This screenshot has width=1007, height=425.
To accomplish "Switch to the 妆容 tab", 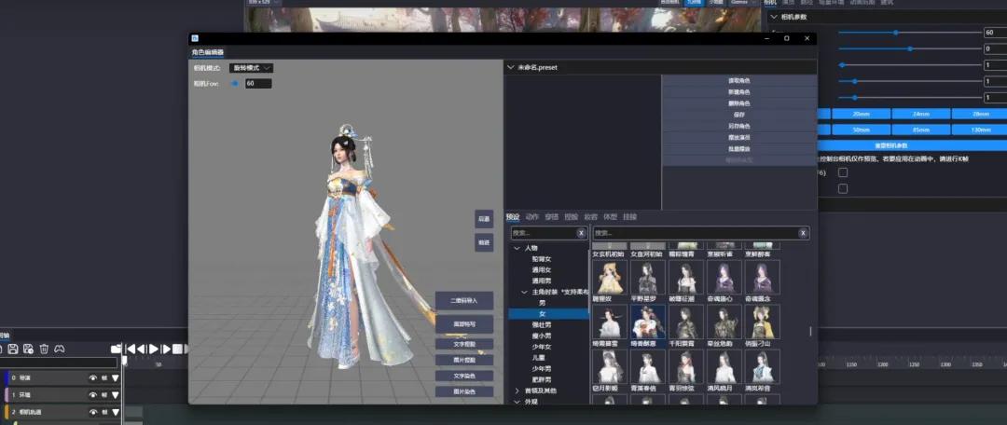I will click(591, 217).
